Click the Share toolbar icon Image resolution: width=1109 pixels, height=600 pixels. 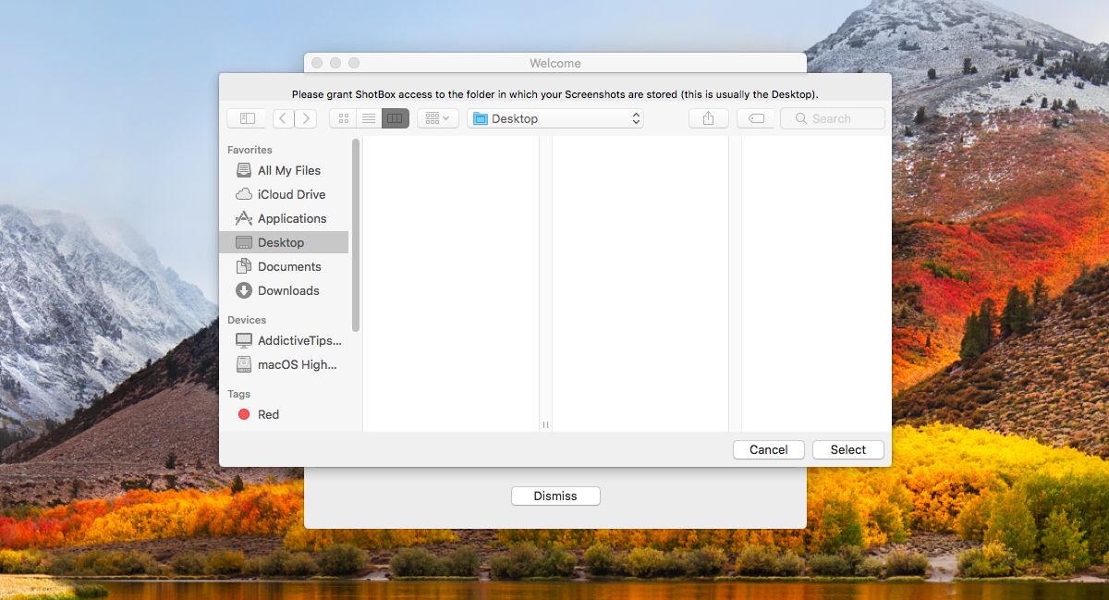click(x=709, y=118)
